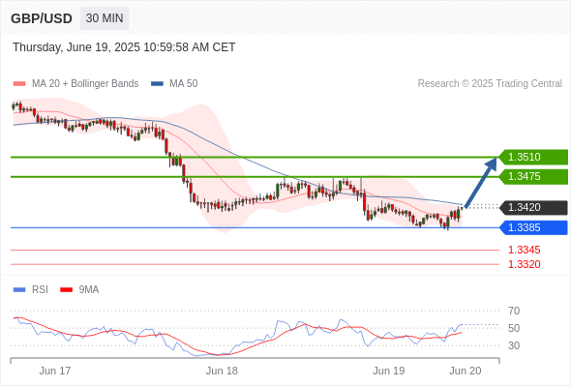Click the 30 MIN timeframe badge
The height and width of the screenshot is (387, 571).
[105, 18]
